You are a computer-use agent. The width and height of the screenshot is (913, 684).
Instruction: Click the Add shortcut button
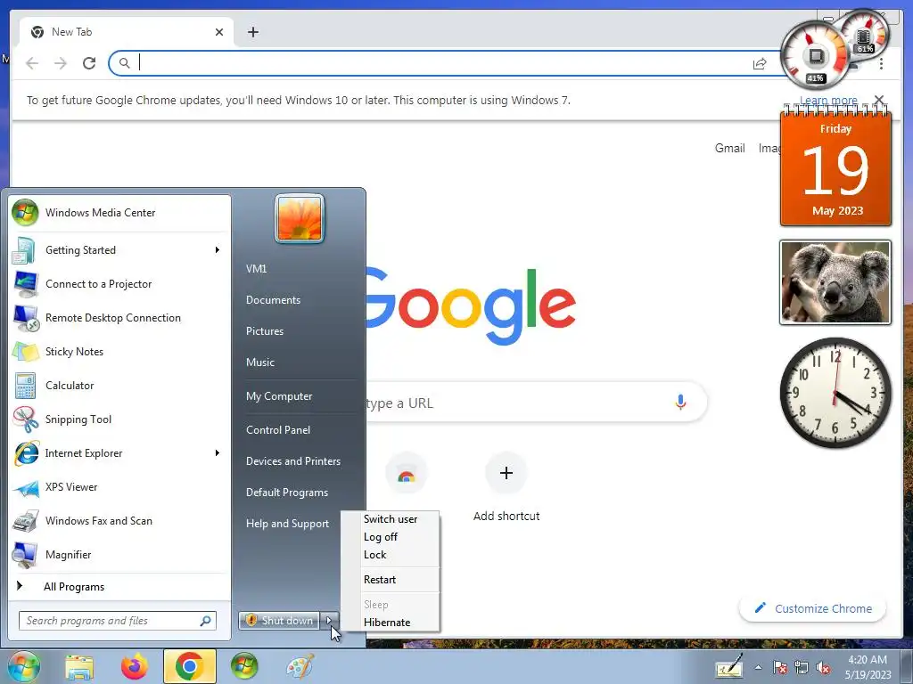[x=506, y=487]
